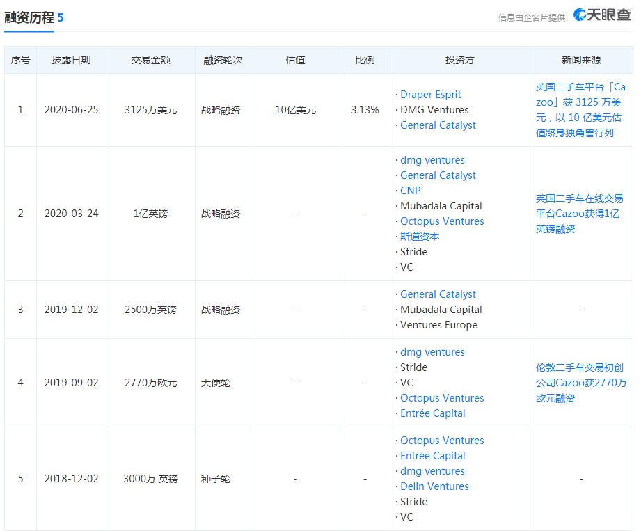Click the count number 5 beside 融资历程
641x531 pixels.
(61, 17)
